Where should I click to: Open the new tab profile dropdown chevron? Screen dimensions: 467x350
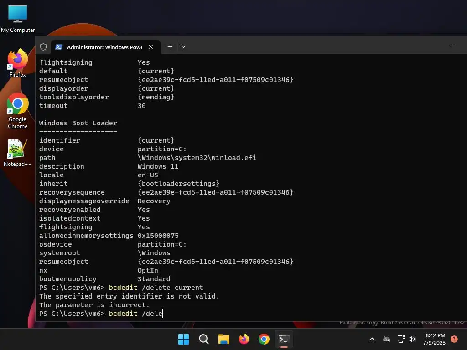(183, 47)
